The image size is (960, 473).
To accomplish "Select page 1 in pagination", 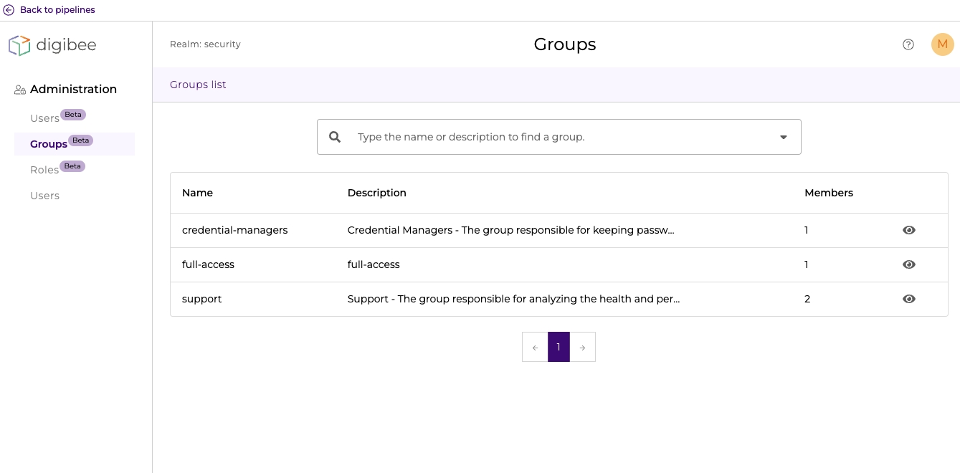I will (x=559, y=347).
